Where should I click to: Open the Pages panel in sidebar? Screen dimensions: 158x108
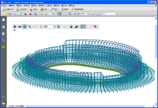(x=3, y=20)
